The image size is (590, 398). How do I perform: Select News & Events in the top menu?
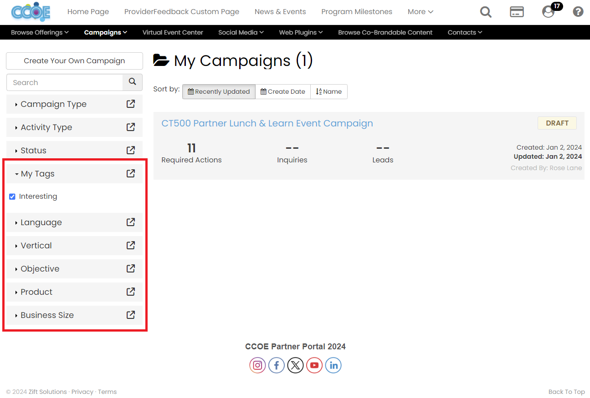coord(280,11)
